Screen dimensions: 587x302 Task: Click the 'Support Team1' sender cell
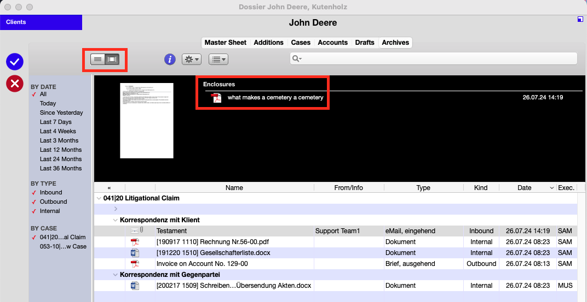(338, 231)
